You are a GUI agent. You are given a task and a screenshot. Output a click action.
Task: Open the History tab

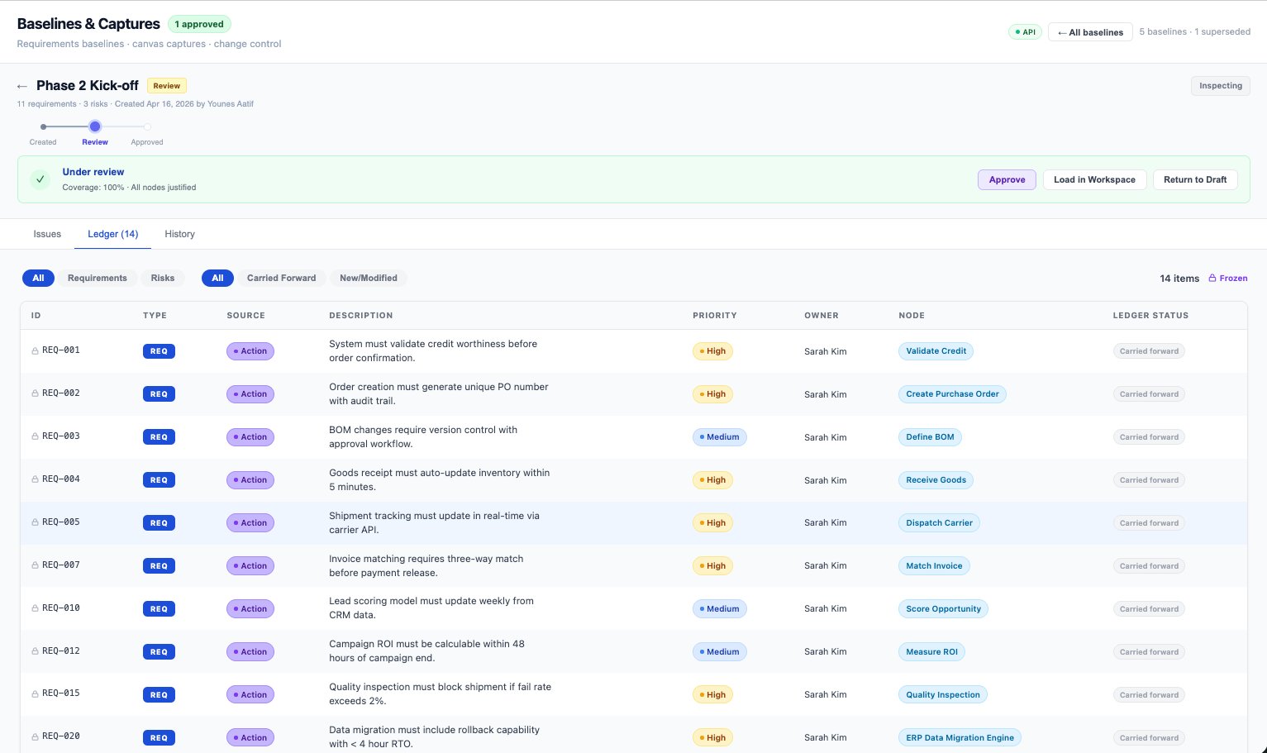[x=179, y=234]
